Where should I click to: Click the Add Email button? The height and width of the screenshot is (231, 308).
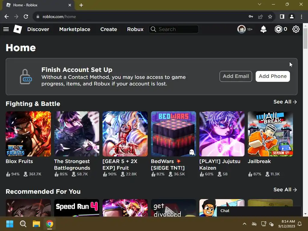coord(236,76)
